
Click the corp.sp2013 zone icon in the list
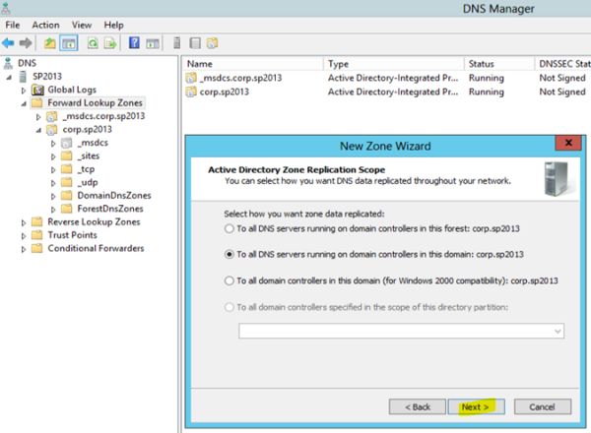click(x=191, y=92)
